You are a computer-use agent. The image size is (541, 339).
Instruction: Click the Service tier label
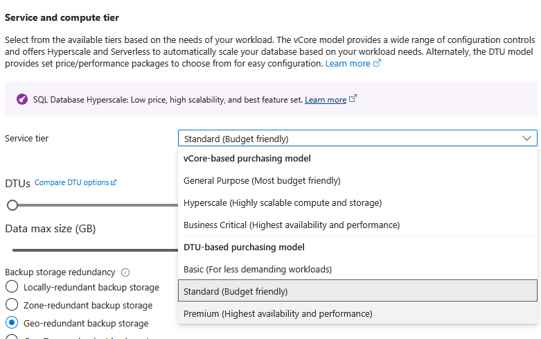coord(26,139)
